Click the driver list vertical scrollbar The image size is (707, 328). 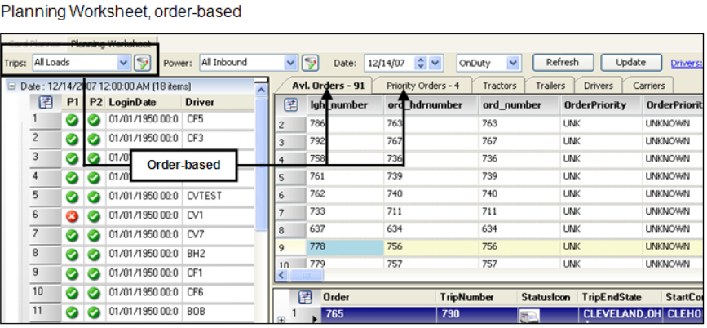coord(261,162)
